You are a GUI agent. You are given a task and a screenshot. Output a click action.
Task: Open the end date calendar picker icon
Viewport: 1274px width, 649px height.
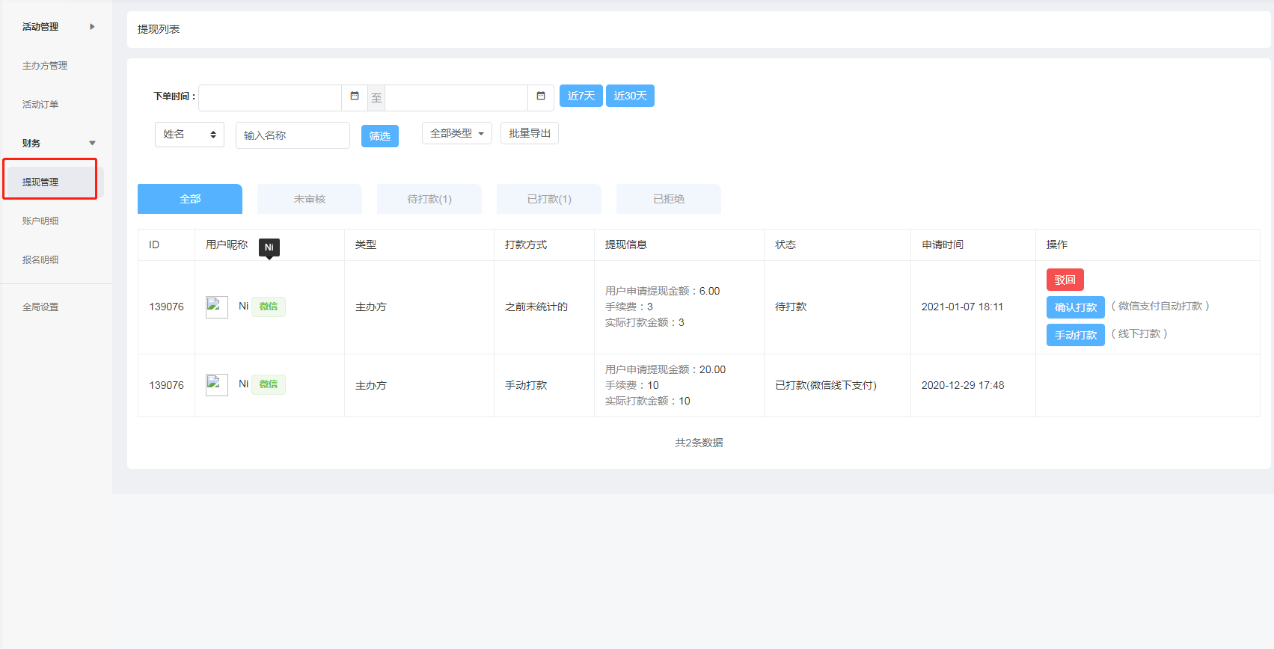click(541, 96)
